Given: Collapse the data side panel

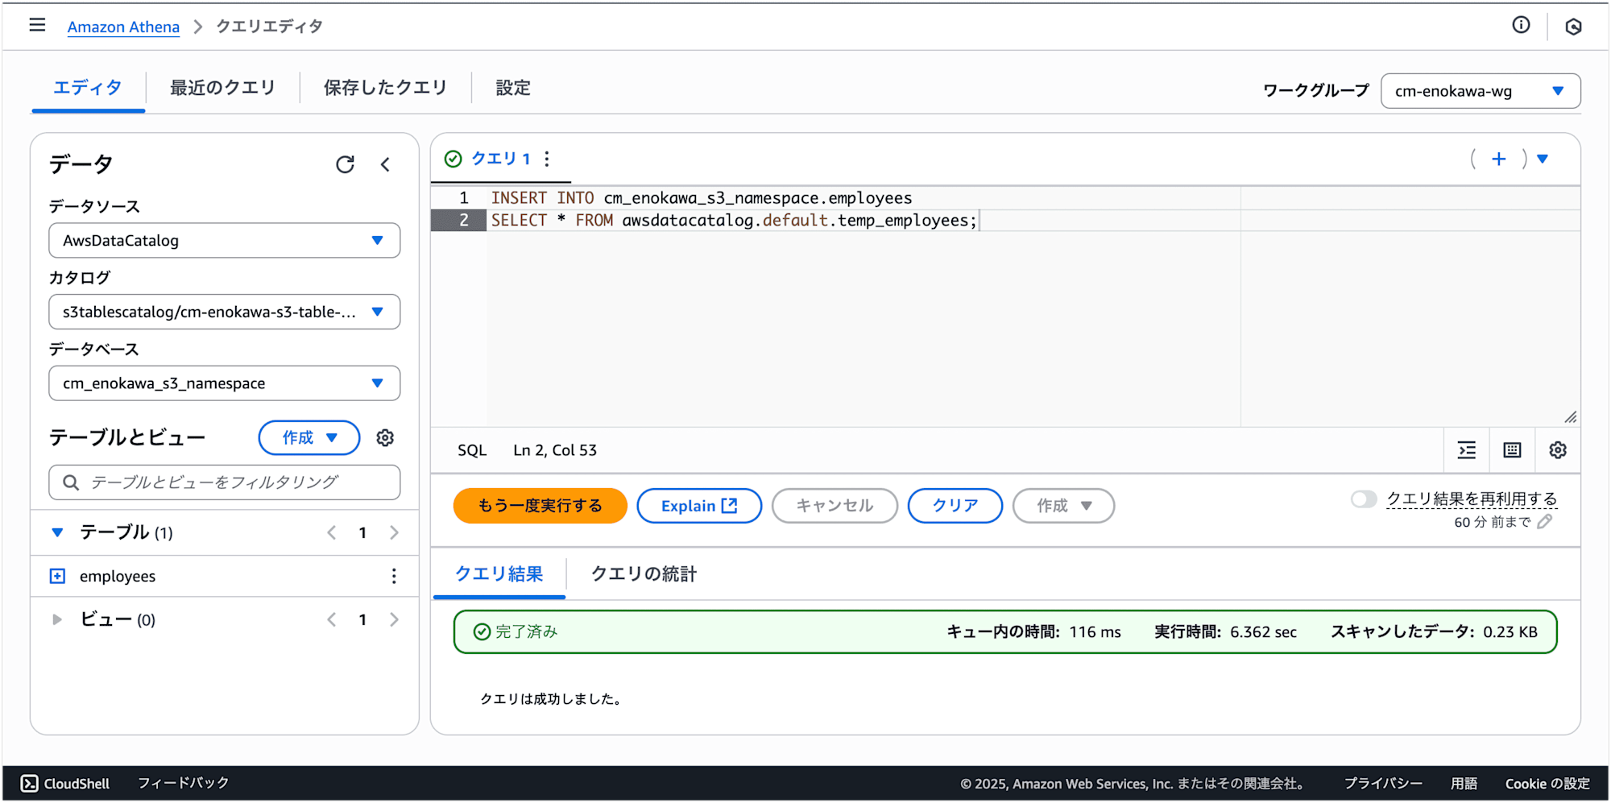Looking at the screenshot, I should [x=386, y=164].
